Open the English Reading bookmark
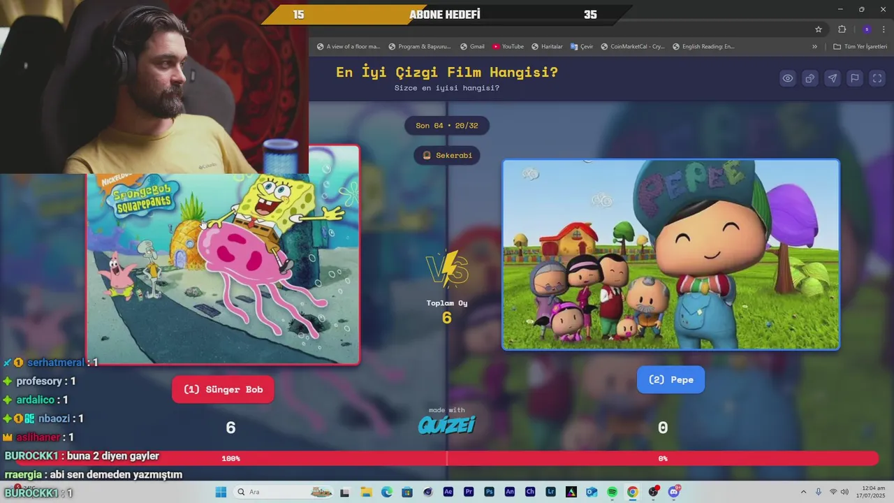The height and width of the screenshot is (503, 894). (703, 47)
